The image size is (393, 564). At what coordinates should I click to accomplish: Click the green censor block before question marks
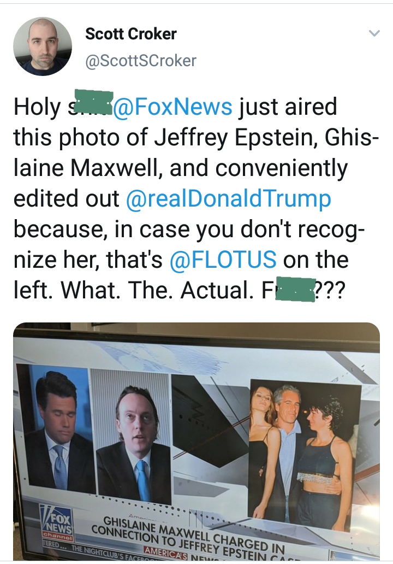tap(295, 290)
